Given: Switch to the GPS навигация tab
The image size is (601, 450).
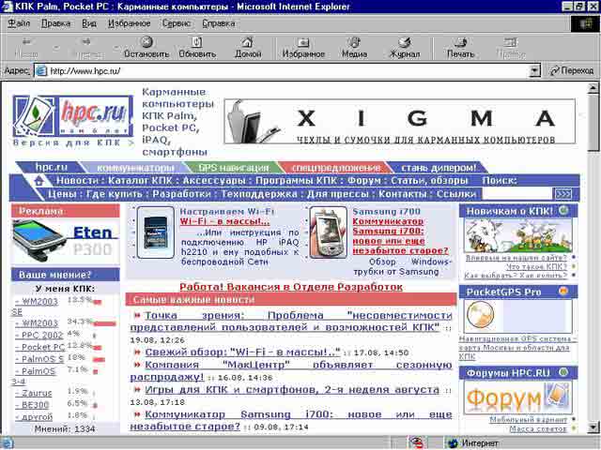Looking at the screenshot, I should click(234, 168).
